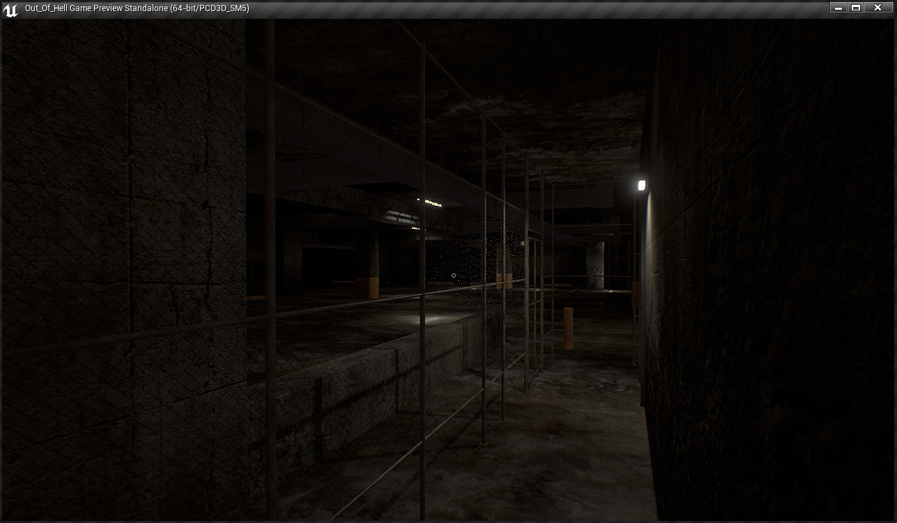Click the freestanding orange bollard near the fence
Screen dimensions: 897x523
click(568, 328)
